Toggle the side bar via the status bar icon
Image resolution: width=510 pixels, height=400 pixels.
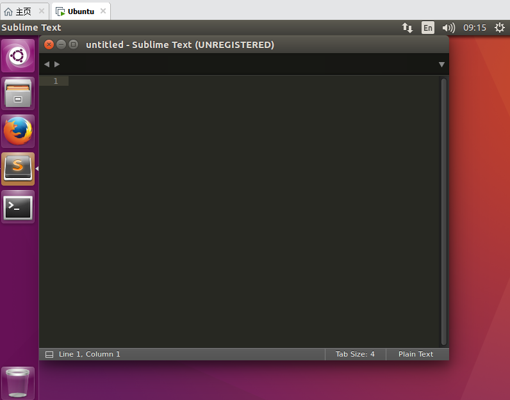49,354
